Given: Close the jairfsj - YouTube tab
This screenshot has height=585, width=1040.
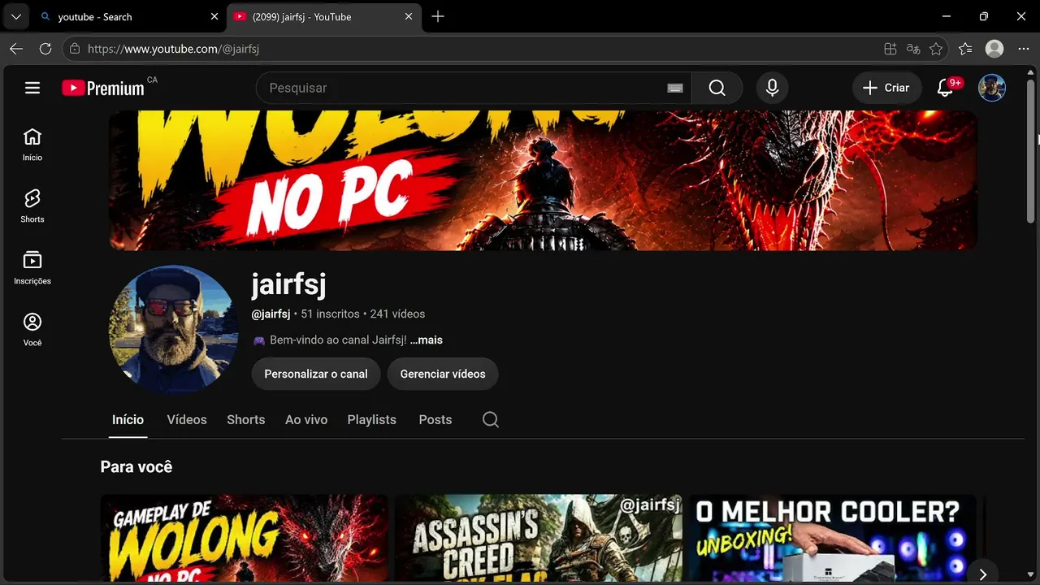Looking at the screenshot, I should point(409,16).
